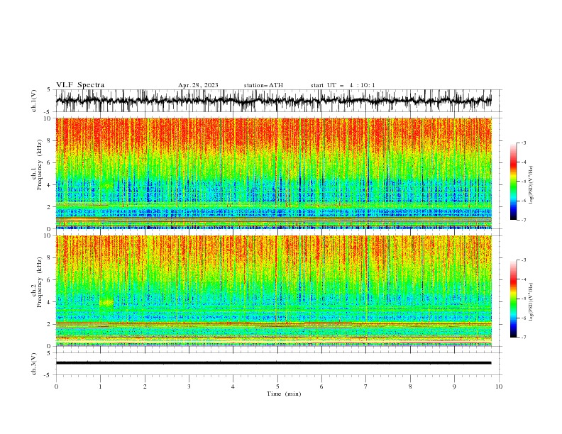Click the 'start UT = 4 :10: 1' text
The image size is (562, 434).
342,85
